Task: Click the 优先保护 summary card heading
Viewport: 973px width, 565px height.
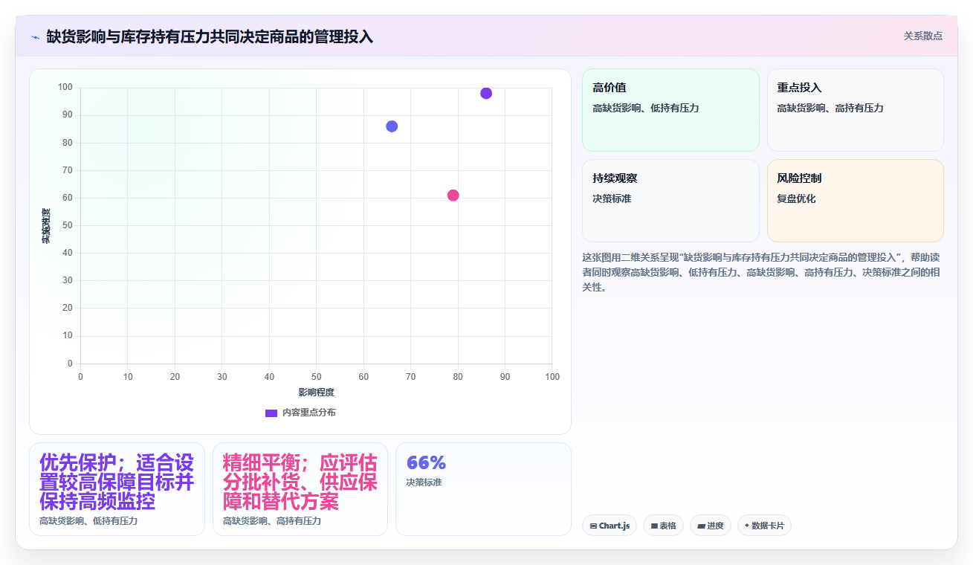Action: (117, 482)
